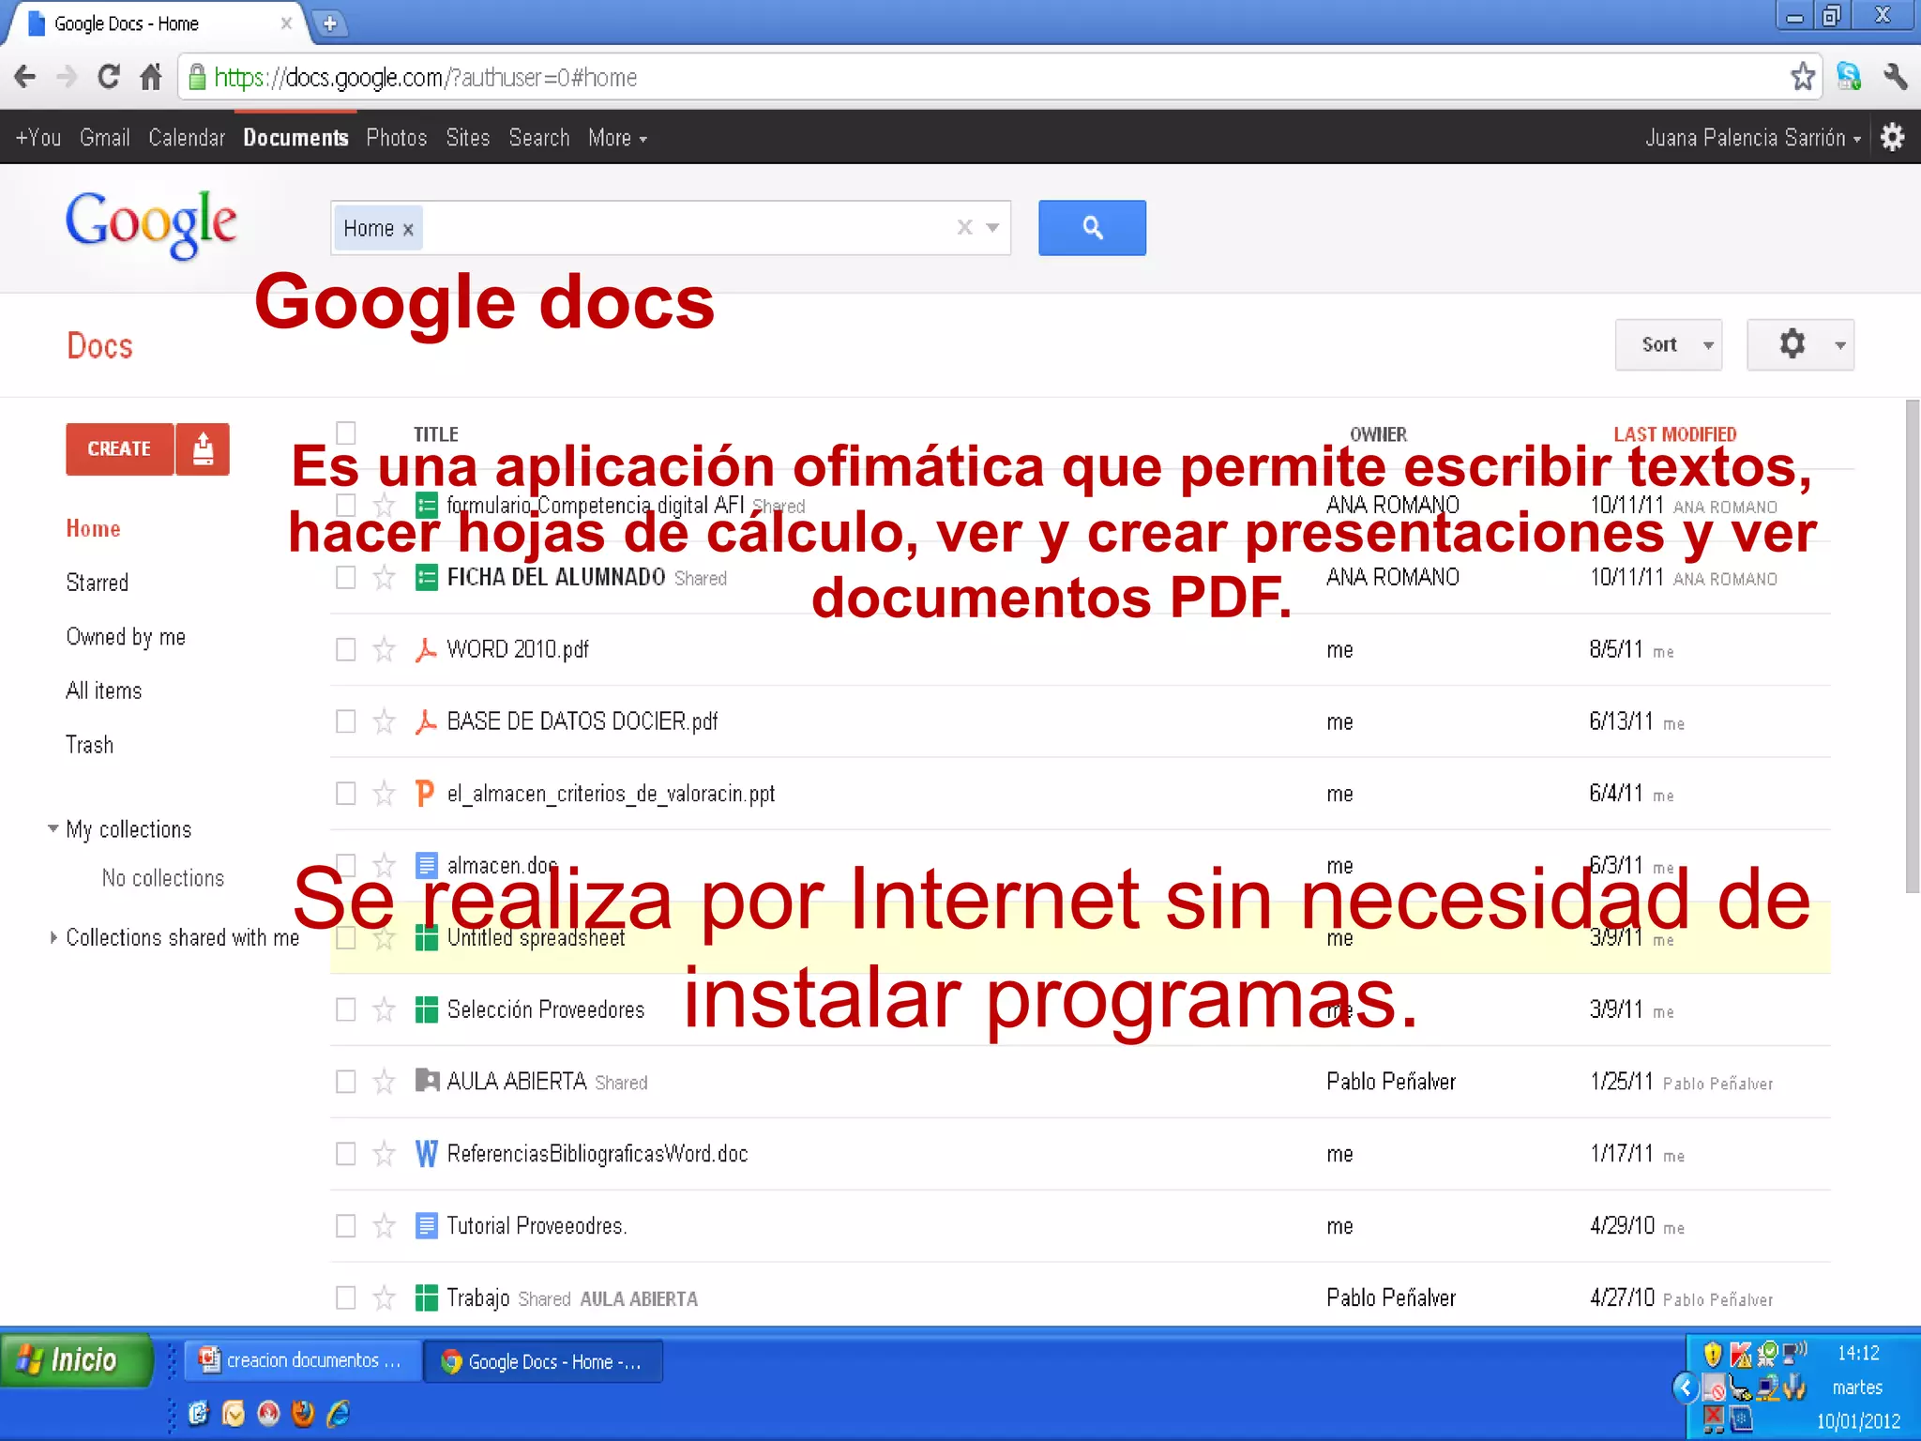Image resolution: width=1921 pixels, height=1441 pixels.
Task: Star the WORD 2010.pdf document
Action: pos(384,649)
